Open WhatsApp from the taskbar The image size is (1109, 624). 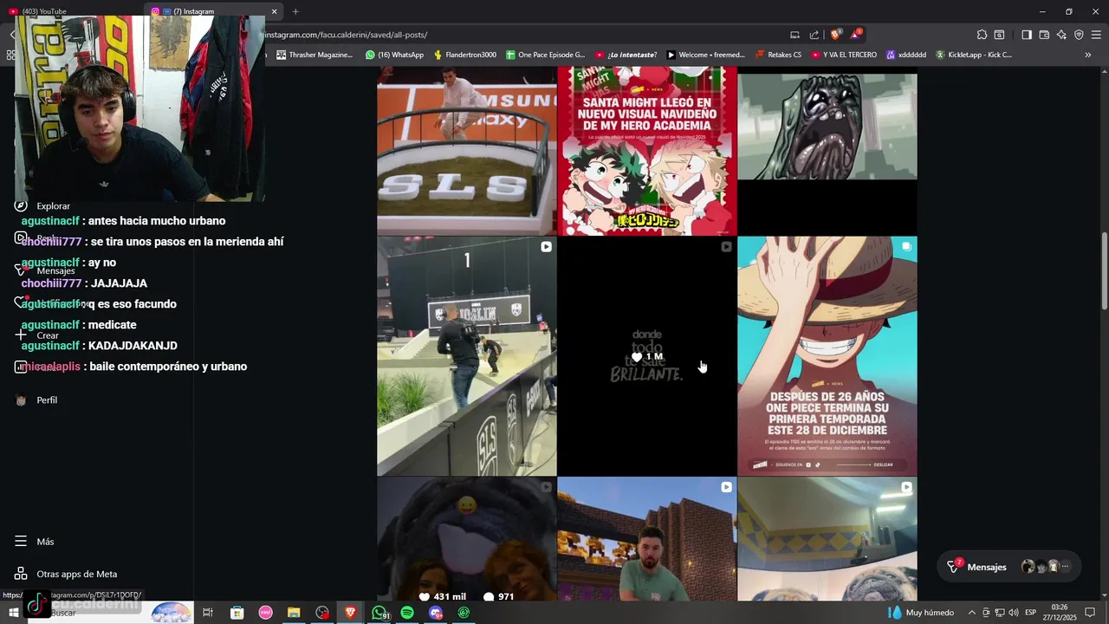(x=379, y=613)
